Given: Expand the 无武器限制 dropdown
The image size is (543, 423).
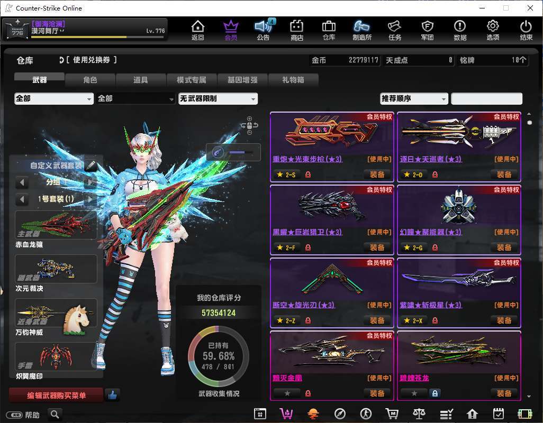Looking at the screenshot, I should coord(218,99).
